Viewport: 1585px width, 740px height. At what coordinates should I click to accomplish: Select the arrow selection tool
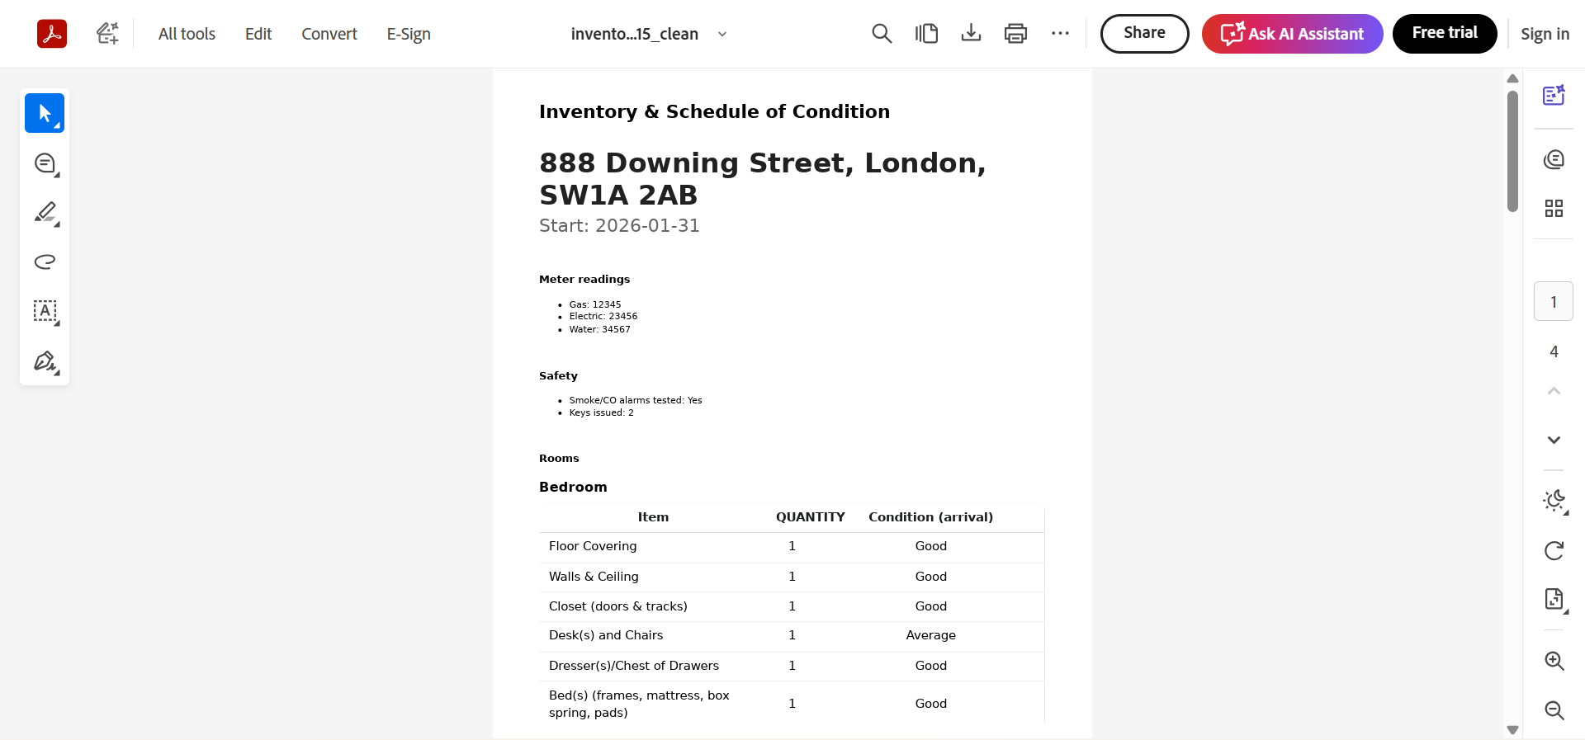(45, 113)
